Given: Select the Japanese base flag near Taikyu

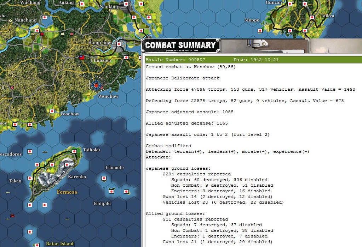Looking at the screenshot, I should 312,17.
